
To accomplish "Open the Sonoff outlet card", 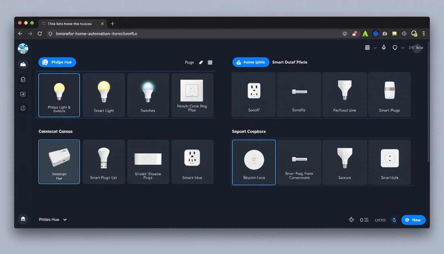I will pyautogui.click(x=254, y=95).
